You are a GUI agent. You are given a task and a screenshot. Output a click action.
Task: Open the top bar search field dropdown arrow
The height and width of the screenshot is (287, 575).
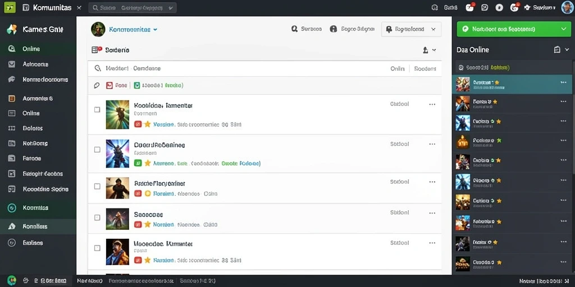pyautogui.click(x=170, y=8)
